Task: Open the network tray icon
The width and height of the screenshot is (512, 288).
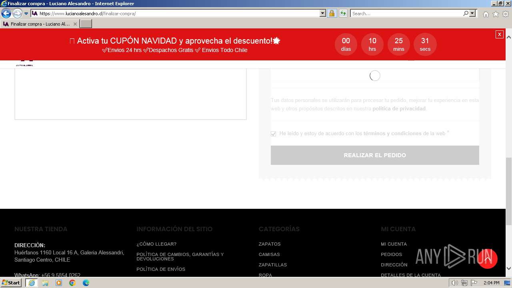Action: [x=464, y=283]
